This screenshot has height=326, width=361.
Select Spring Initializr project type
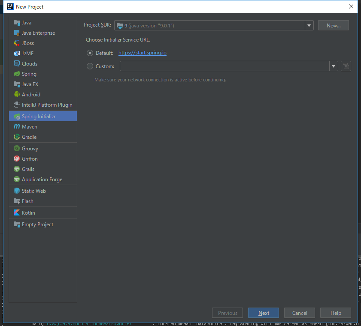pyautogui.click(x=43, y=117)
